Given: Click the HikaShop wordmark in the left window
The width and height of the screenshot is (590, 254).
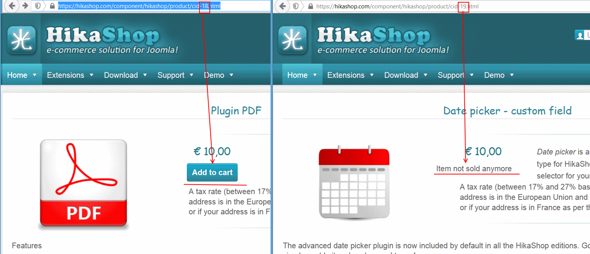Looking at the screenshot, I should pos(102,35).
